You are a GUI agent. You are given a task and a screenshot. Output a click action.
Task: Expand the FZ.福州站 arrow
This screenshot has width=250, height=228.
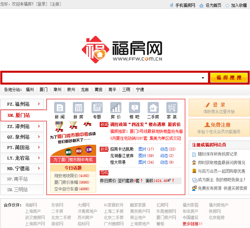[39, 104]
